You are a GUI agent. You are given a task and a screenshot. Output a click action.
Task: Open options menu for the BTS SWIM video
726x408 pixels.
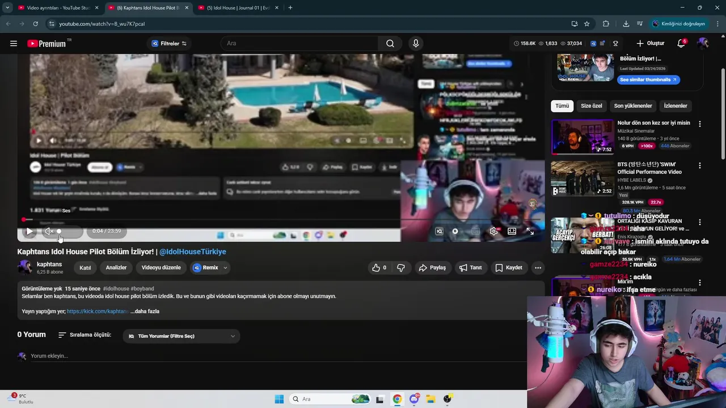700,165
